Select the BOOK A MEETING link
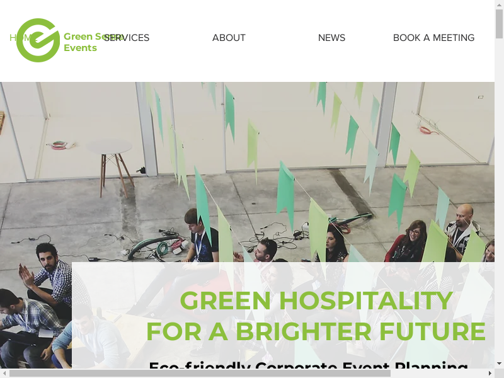 pyautogui.click(x=433, y=38)
